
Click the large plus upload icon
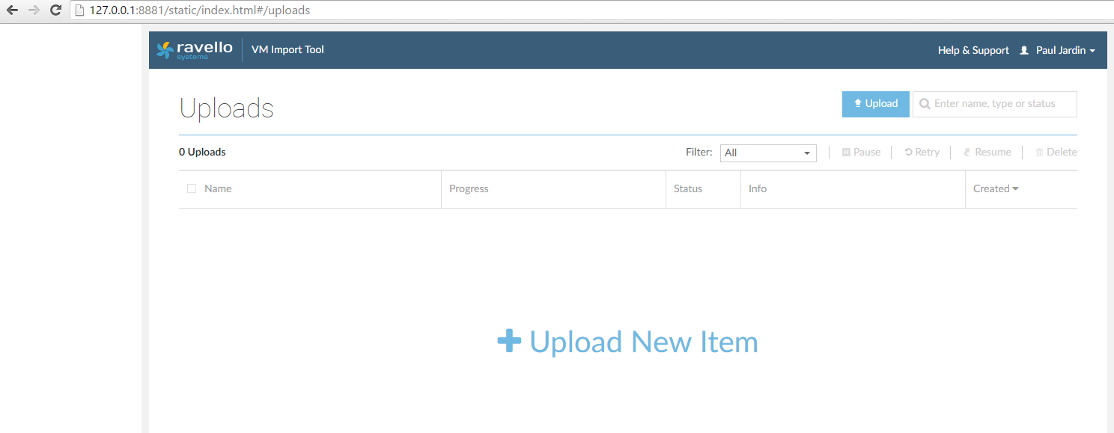tap(509, 342)
